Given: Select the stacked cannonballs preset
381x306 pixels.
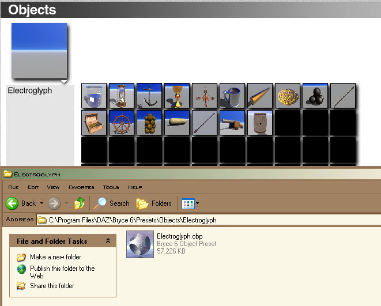Looking at the screenshot, I should click(x=315, y=96).
